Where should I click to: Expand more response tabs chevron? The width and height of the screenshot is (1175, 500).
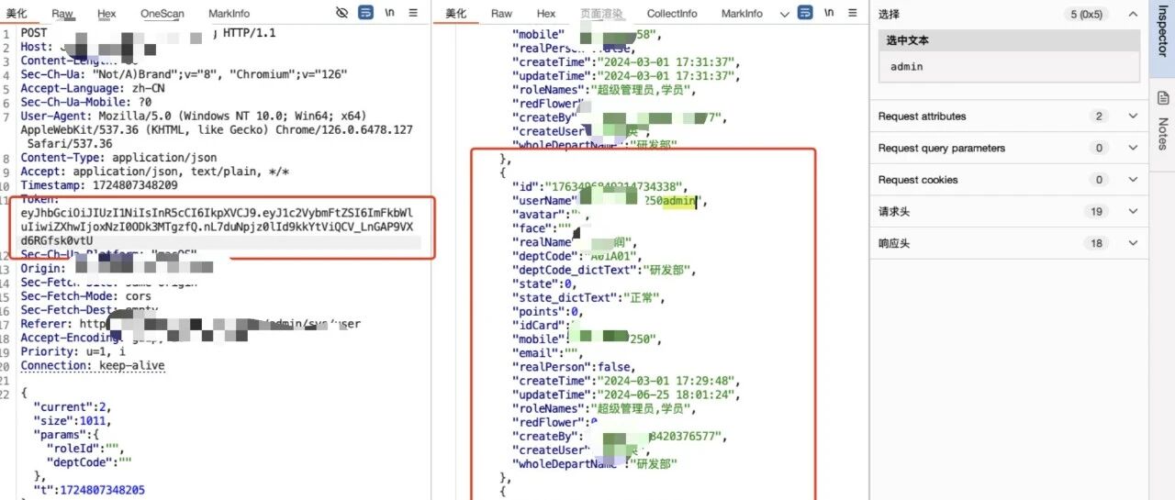coord(784,14)
